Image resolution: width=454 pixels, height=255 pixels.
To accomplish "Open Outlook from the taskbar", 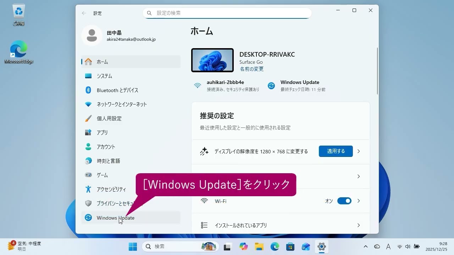I will click(x=306, y=246).
